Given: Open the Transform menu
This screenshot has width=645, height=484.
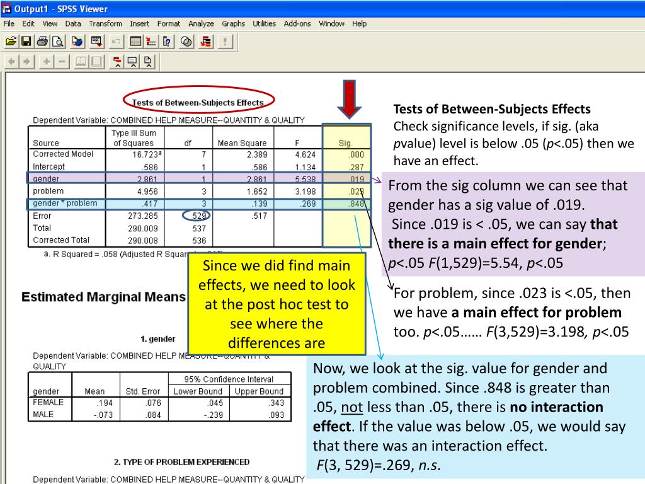Looking at the screenshot, I should pos(105,23).
